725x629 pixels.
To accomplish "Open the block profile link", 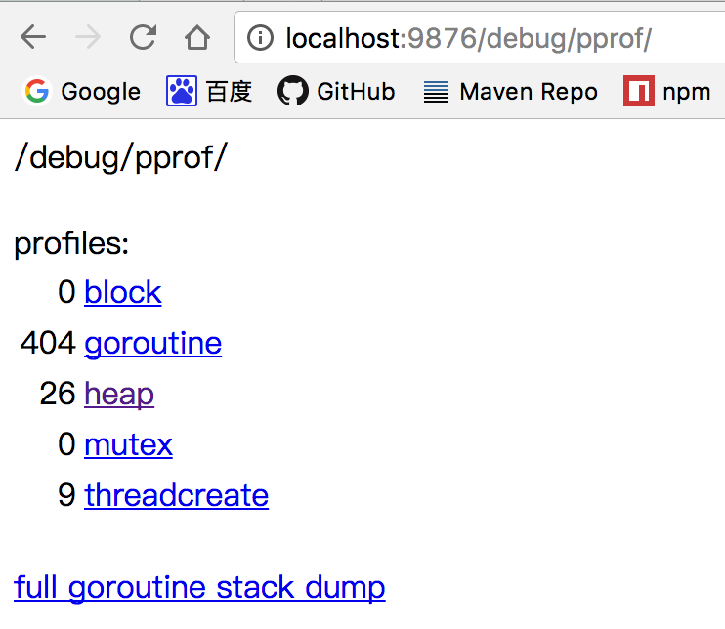I will (x=123, y=292).
